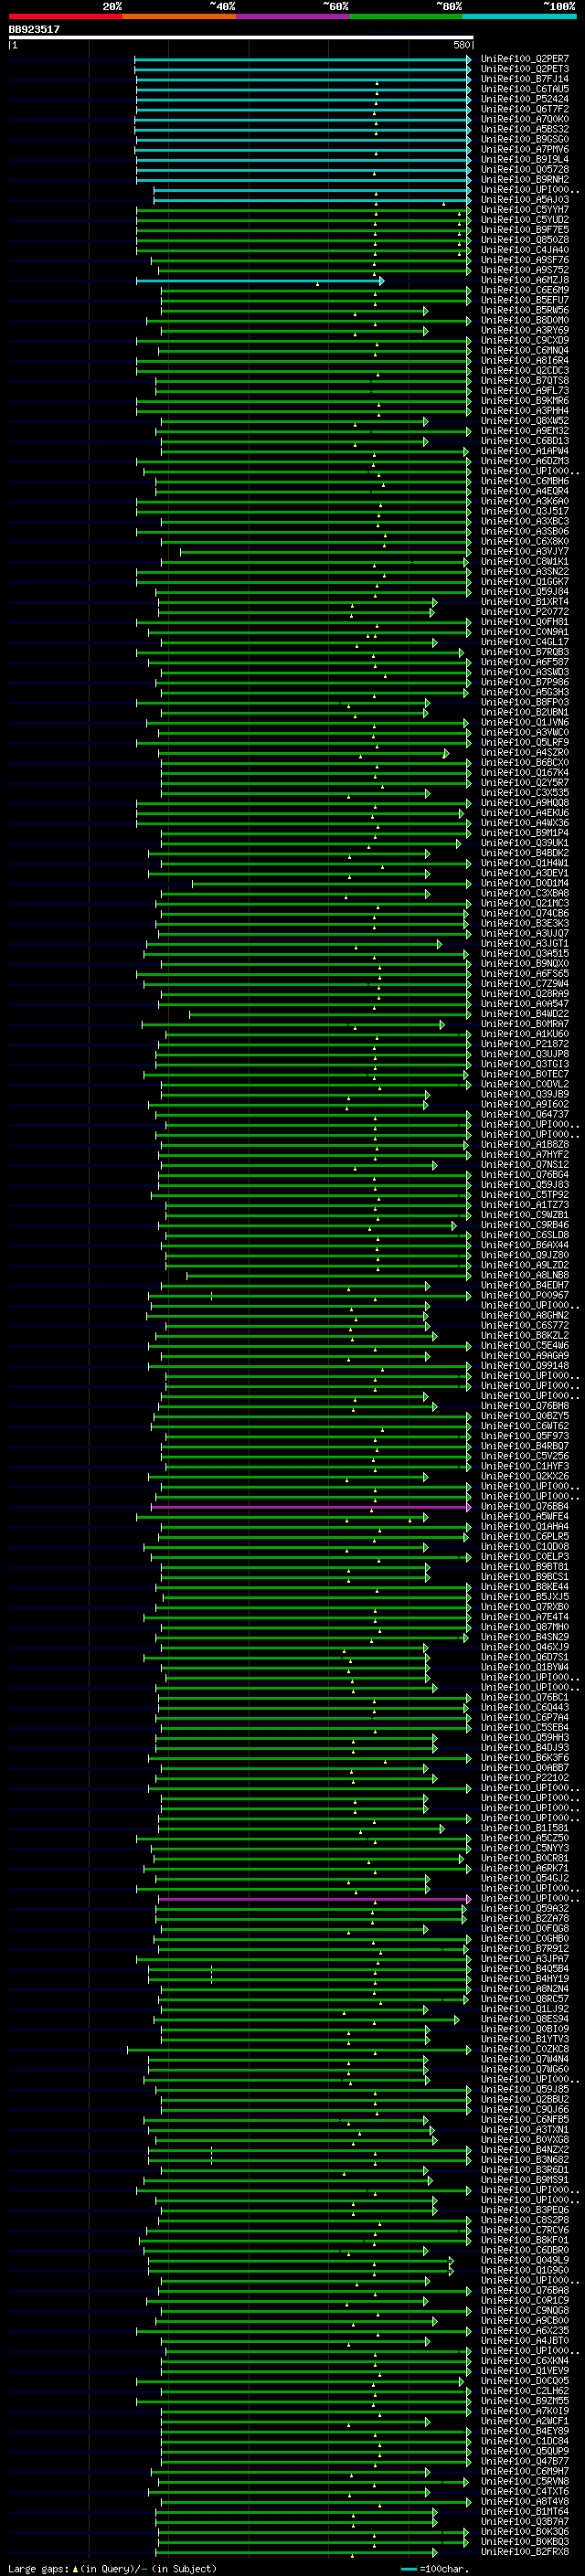585x2576 pixels.
Task: Click the purple alignment bar for Q76BB4
Action: click(311, 1507)
